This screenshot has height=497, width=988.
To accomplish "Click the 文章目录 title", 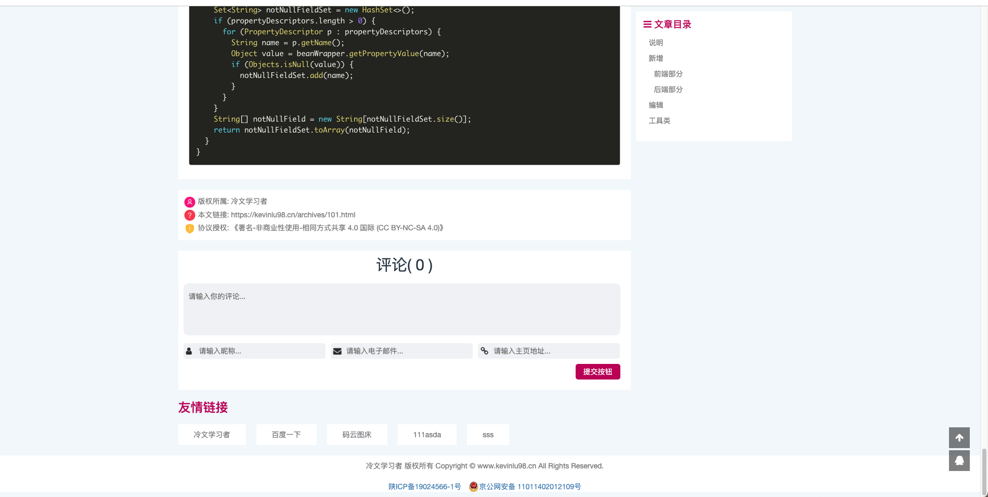I will pos(672,24).
